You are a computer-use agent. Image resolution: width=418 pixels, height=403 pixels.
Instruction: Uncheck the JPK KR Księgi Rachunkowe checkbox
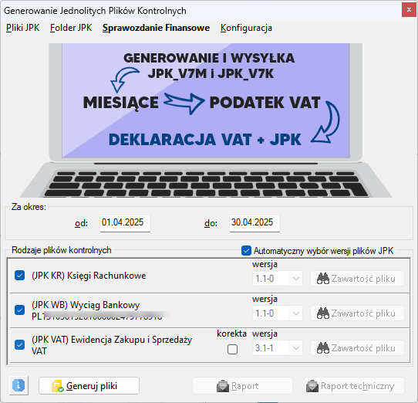click(20, 275)
